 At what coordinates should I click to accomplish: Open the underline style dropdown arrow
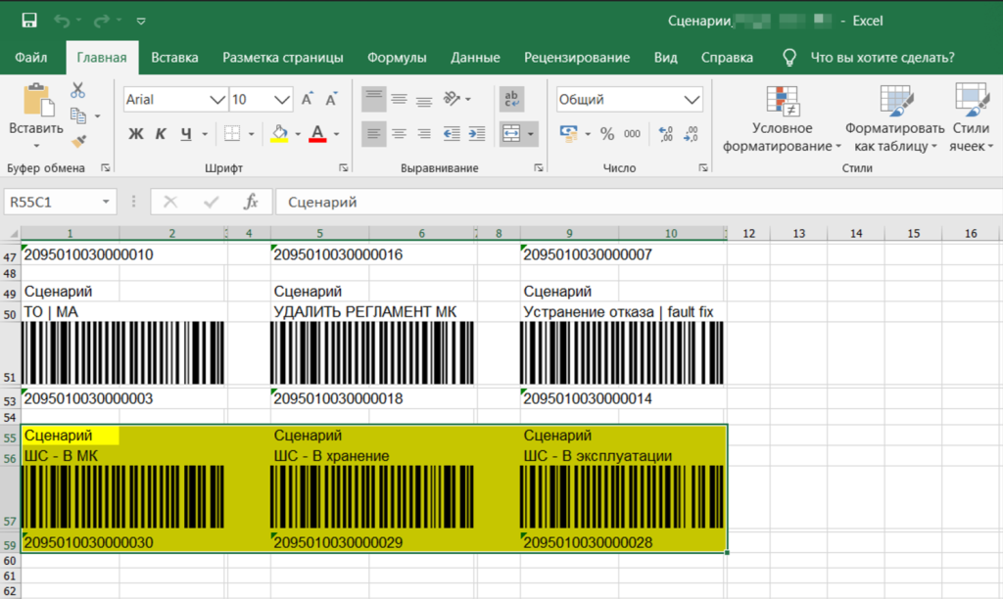coord(205,134)
